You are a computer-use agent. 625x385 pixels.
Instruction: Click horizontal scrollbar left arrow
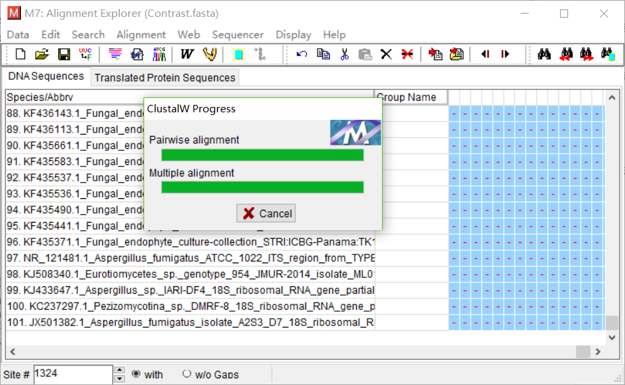coord(13,352)
